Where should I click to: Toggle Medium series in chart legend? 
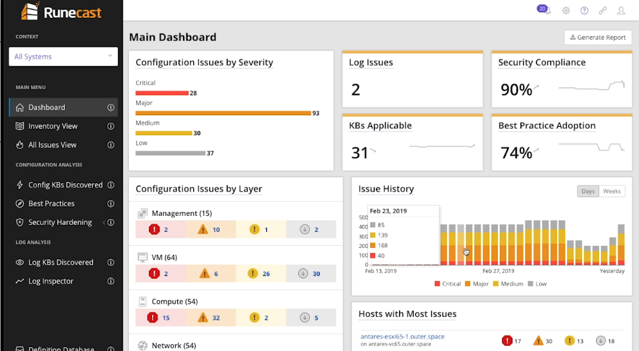pyautogui.click(x=507, y=284)
